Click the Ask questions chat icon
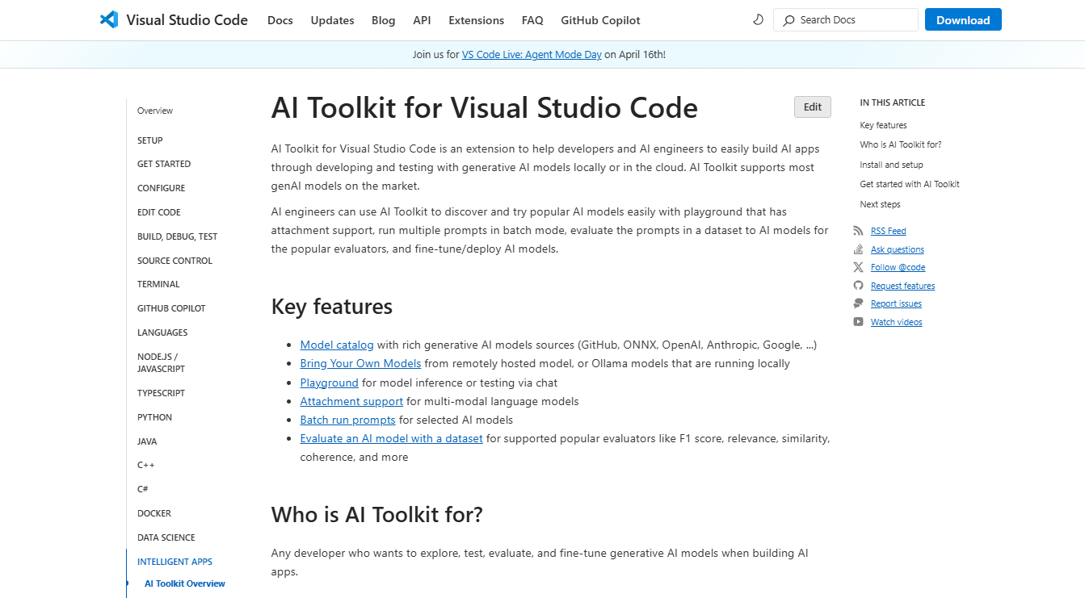Image resolution: width=1085 pixels, height=598 pixels. 858,249
